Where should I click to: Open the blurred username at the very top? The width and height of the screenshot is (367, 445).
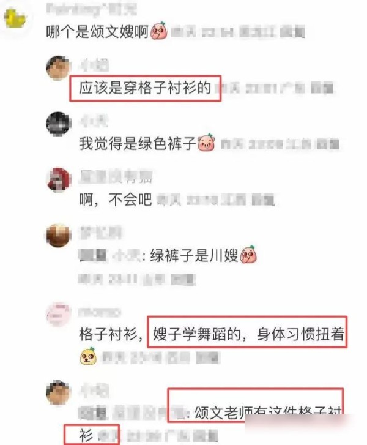pyautogui.click(x=91, y=10)
